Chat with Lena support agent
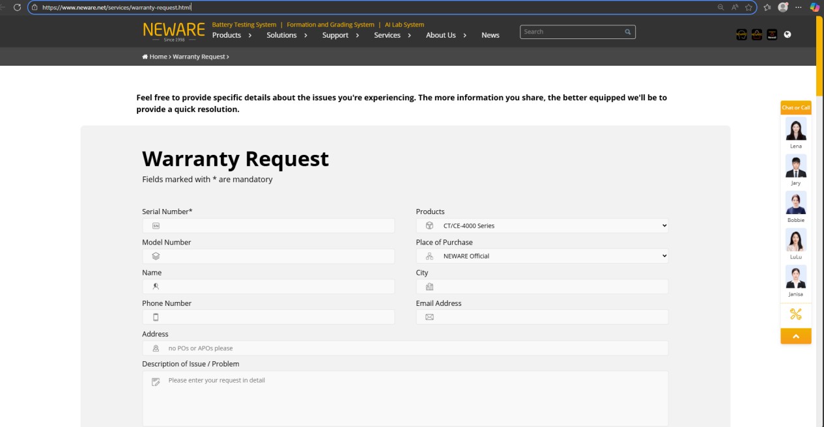This screenshot has width=824, height=427. point(795,131)
